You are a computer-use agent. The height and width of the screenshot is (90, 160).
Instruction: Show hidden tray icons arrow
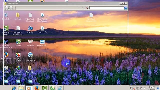tap(130, 88)
